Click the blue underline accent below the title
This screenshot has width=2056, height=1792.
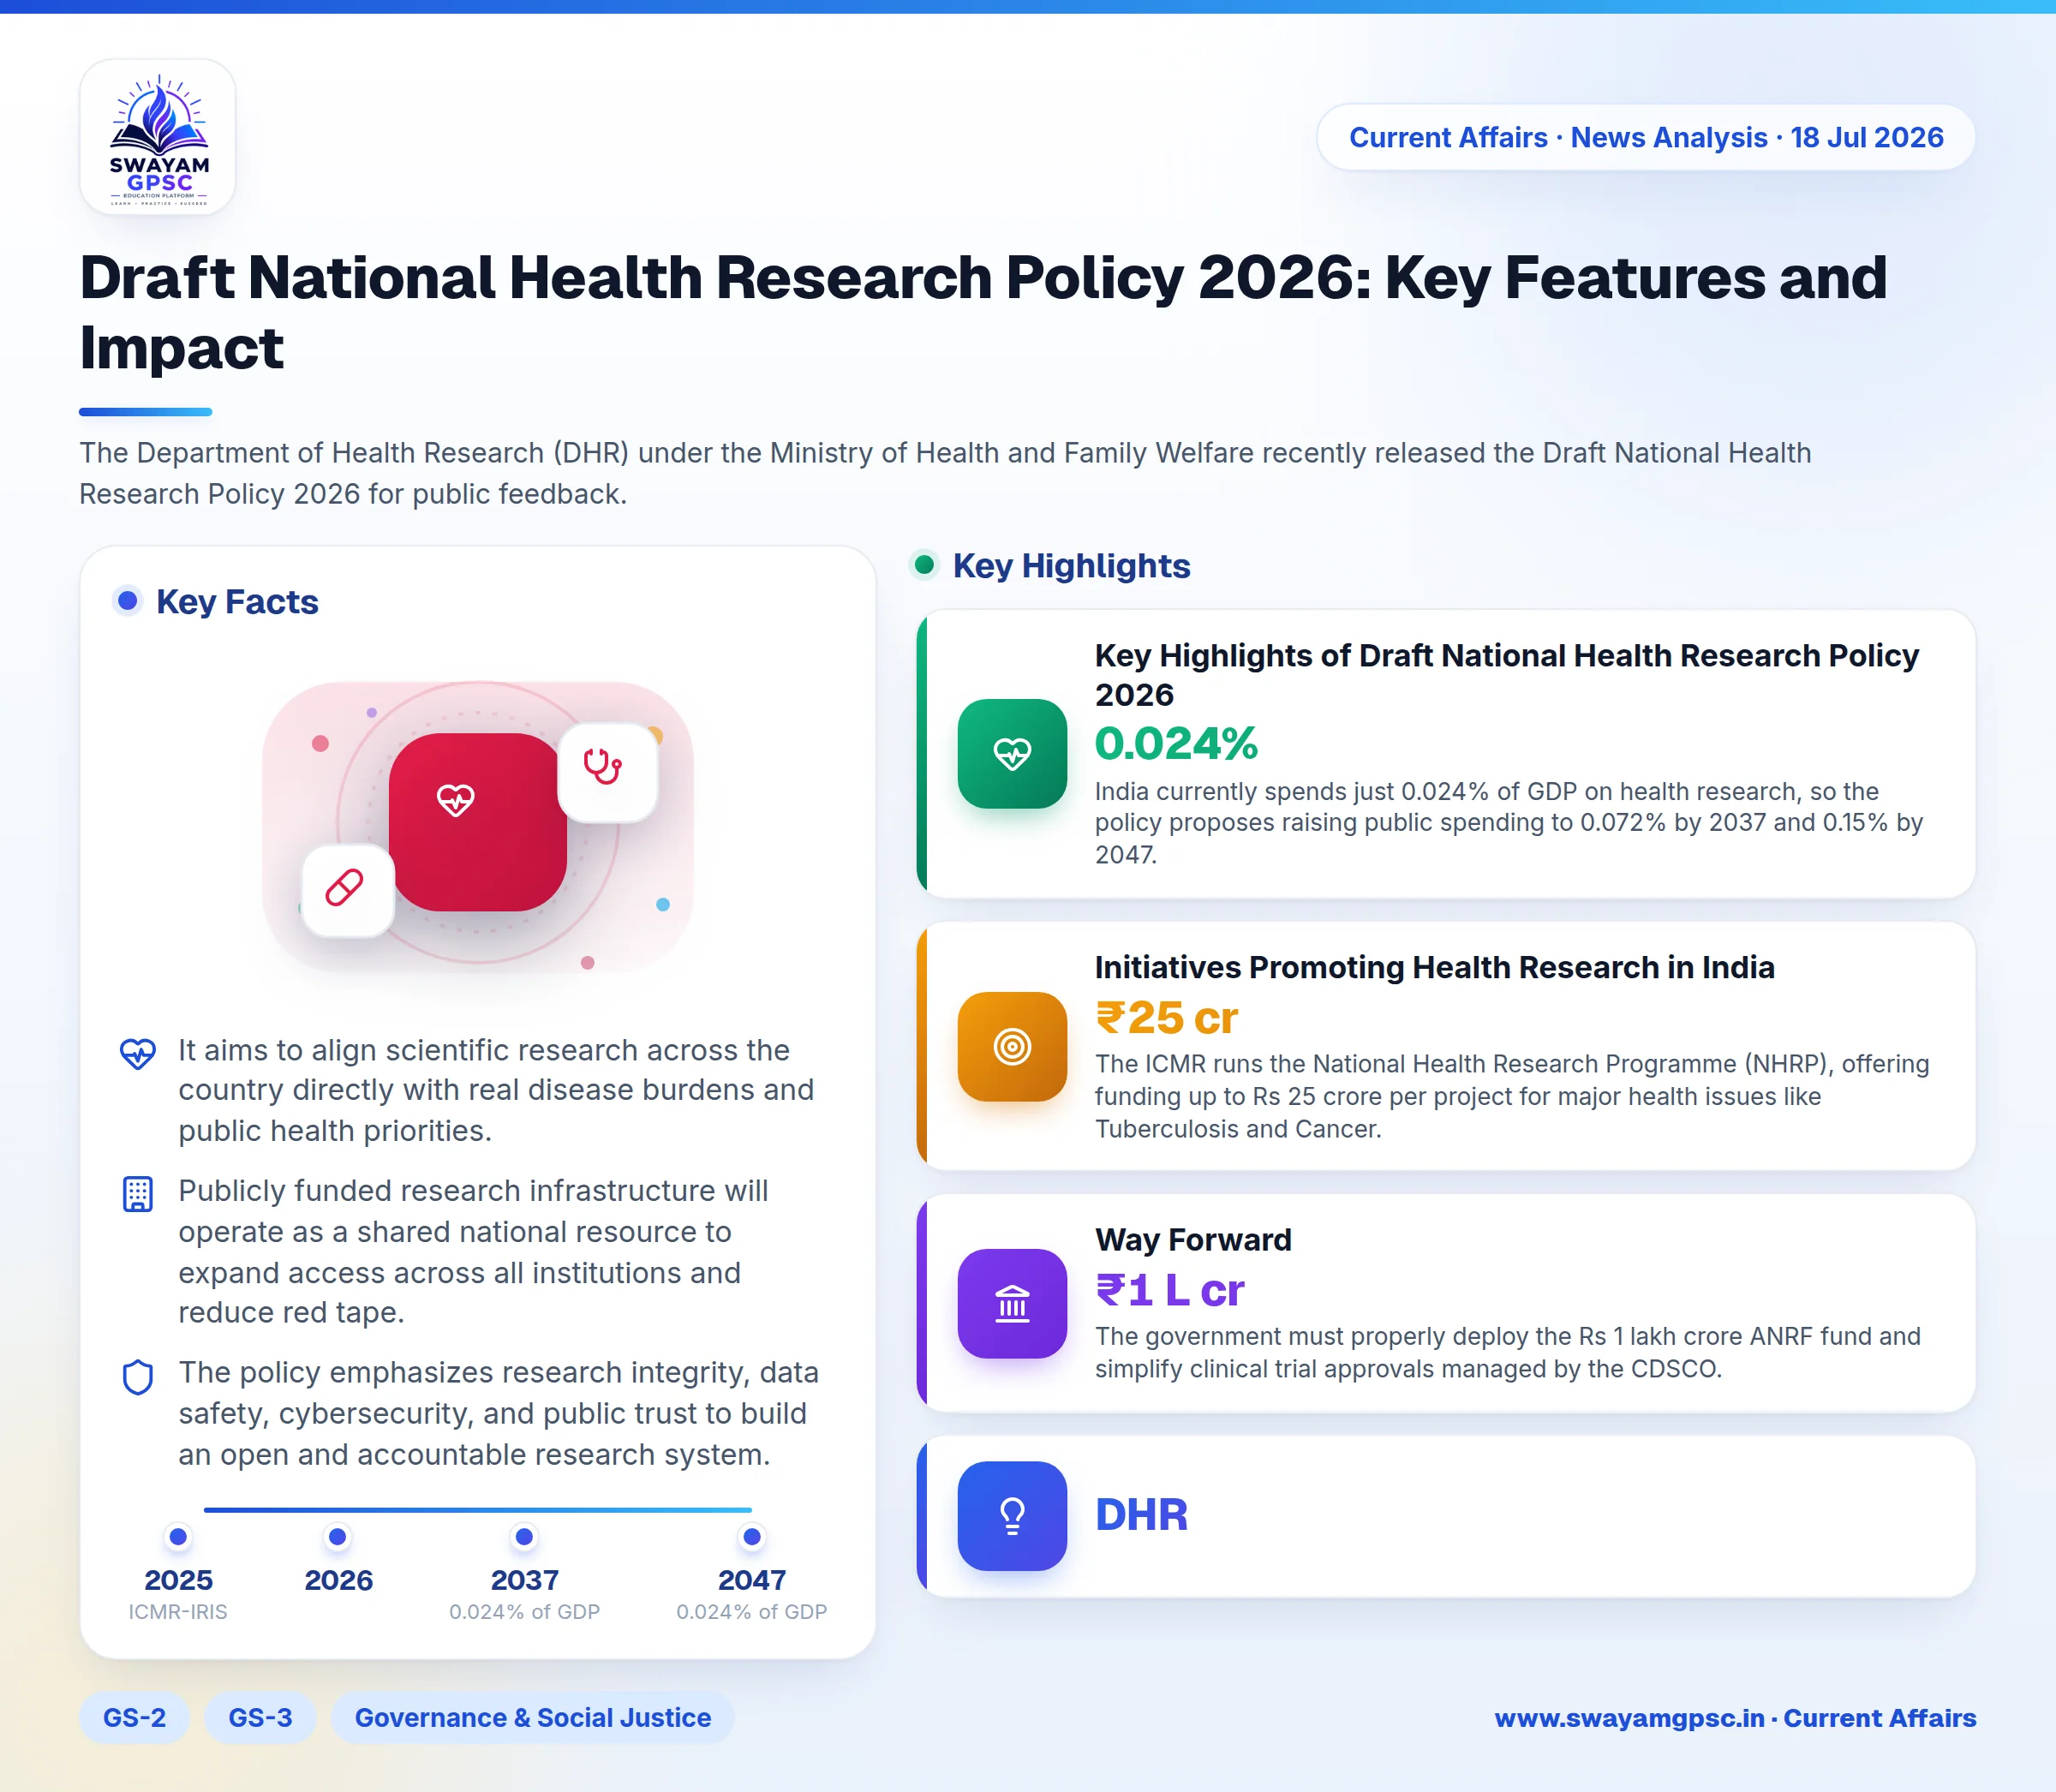[146, 411]
